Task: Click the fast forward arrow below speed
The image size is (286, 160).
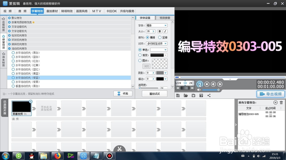Action: pos(192,88)
